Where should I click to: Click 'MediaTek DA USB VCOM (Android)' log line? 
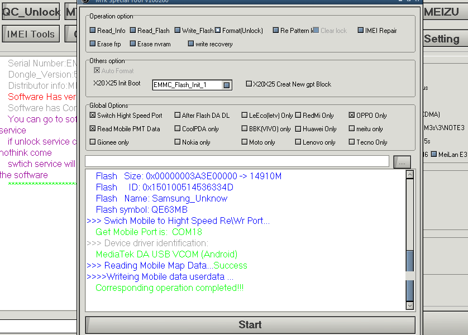point(166,254)
